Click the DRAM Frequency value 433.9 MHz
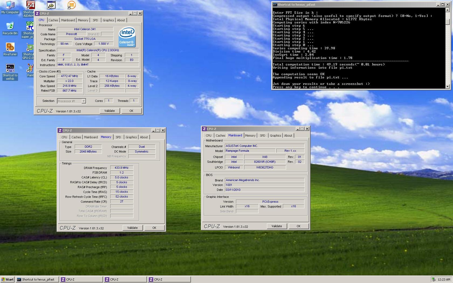The height and width of the screenshot is (283, 453). click(x=122, y=168)
